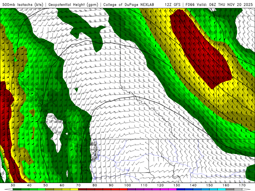Click the "F066" forecast hour text
Image resolution: width=255 pixels, height=191 pixels.
pos(190,4)
